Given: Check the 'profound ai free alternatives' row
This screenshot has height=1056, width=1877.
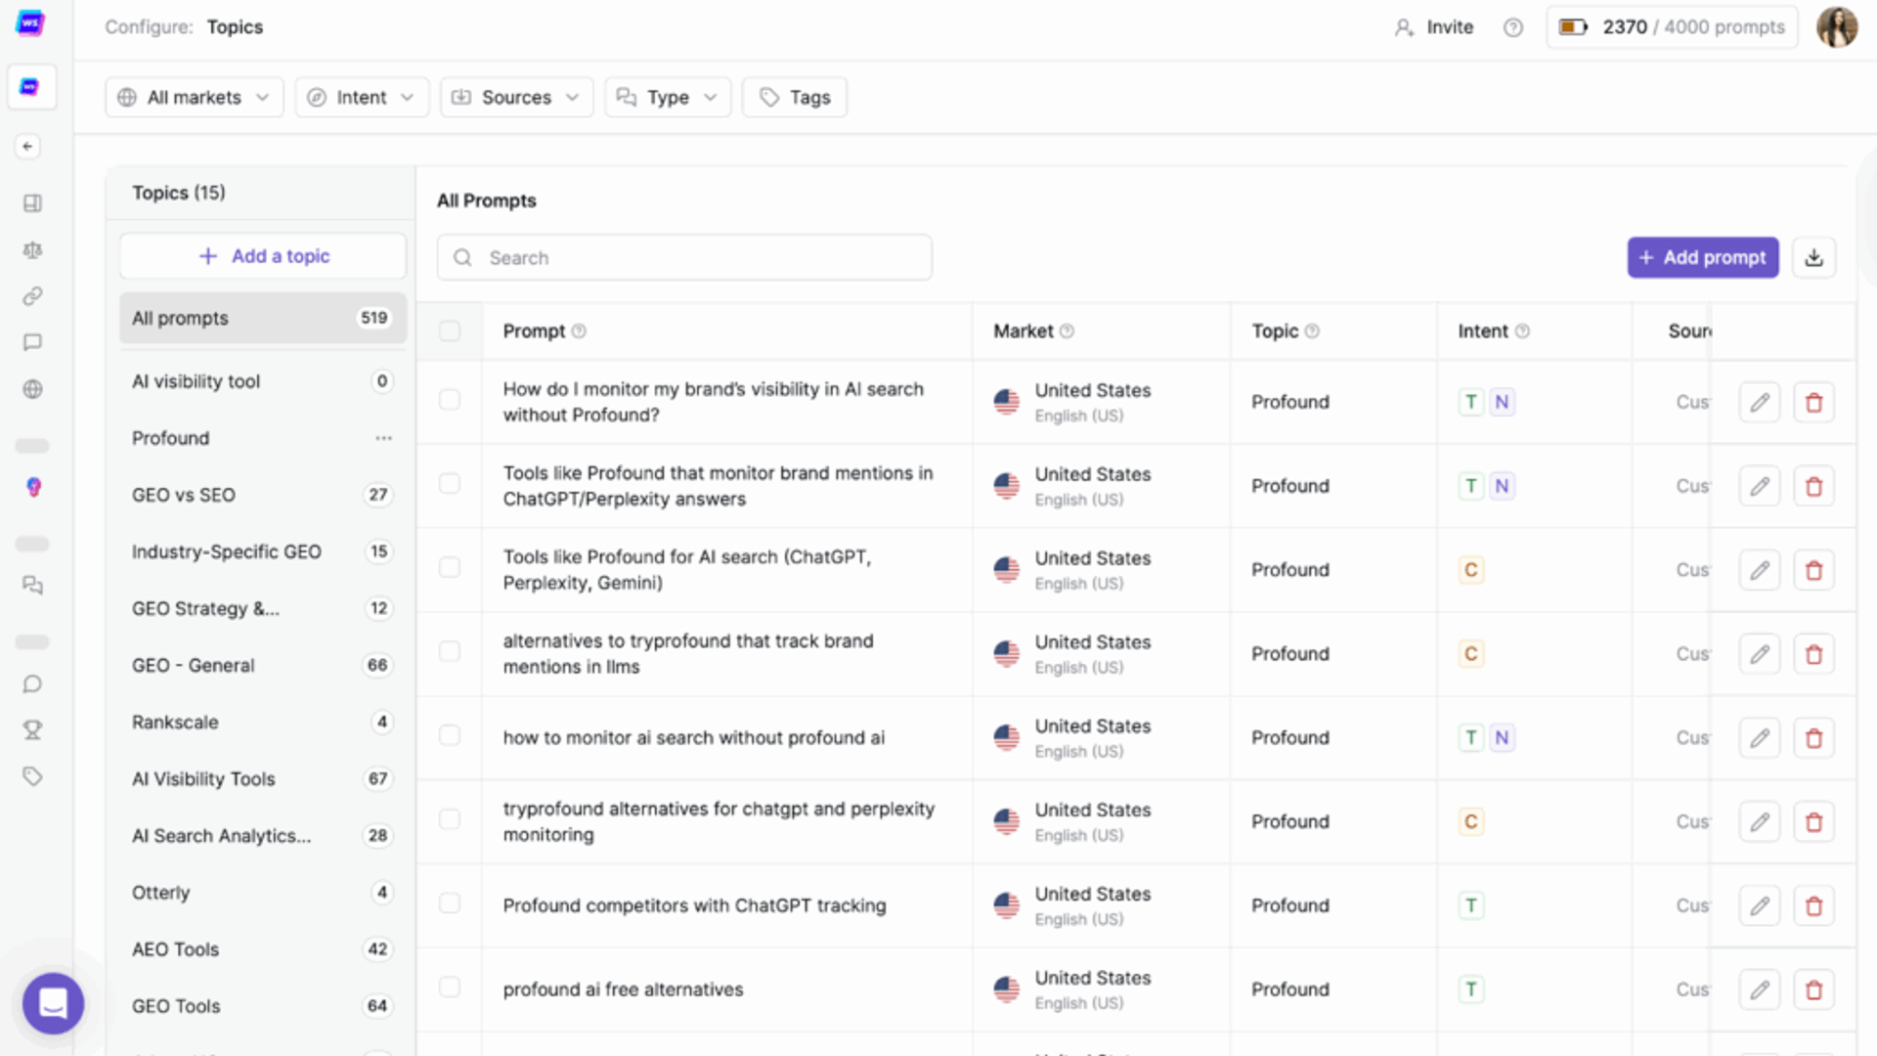Looking at the screenshot, I should [x=450, y=989].
